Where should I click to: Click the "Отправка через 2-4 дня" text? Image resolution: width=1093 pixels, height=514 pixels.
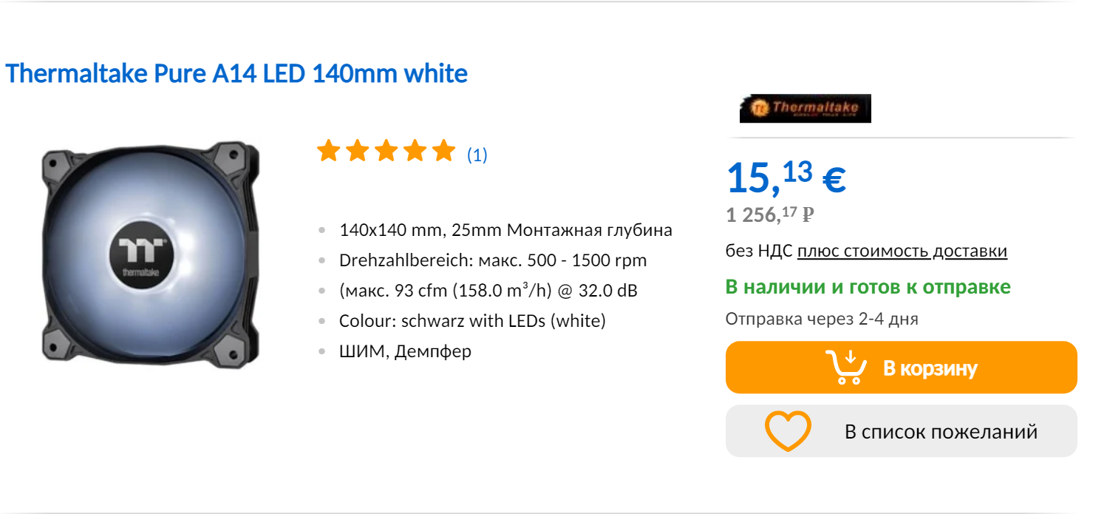point(821,319)
